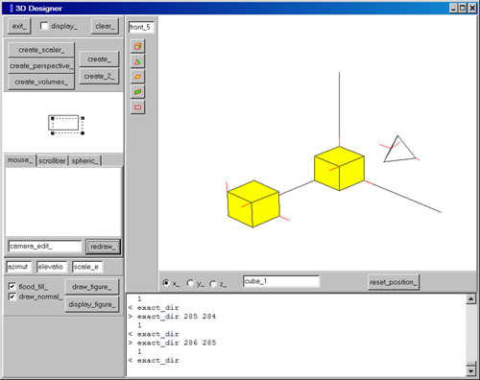The image size is (480, 380).
Task: Click the wireframe pyramid in the viewport
Action: [398, 149]
